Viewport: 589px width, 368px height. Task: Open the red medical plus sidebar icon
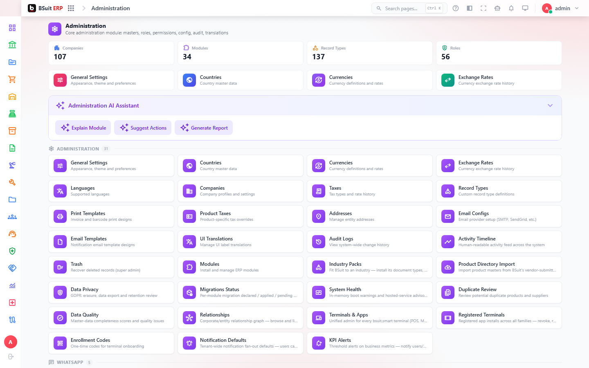pyautogui.click(x=12, y=303)
